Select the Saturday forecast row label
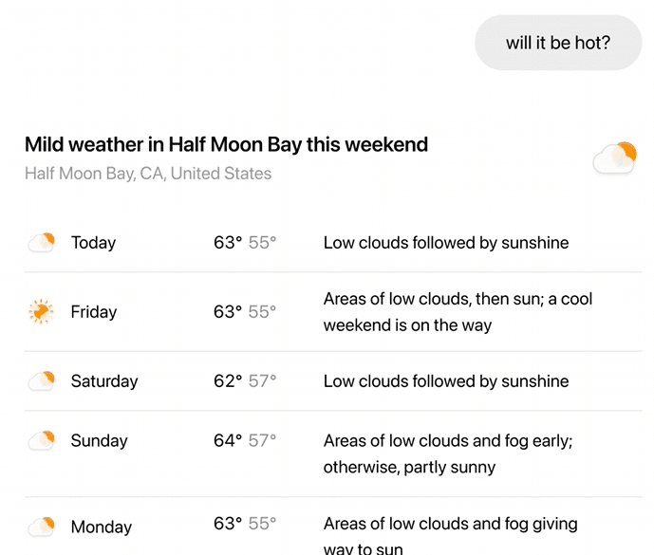The image size is (654, 555). tap(104, 381)
